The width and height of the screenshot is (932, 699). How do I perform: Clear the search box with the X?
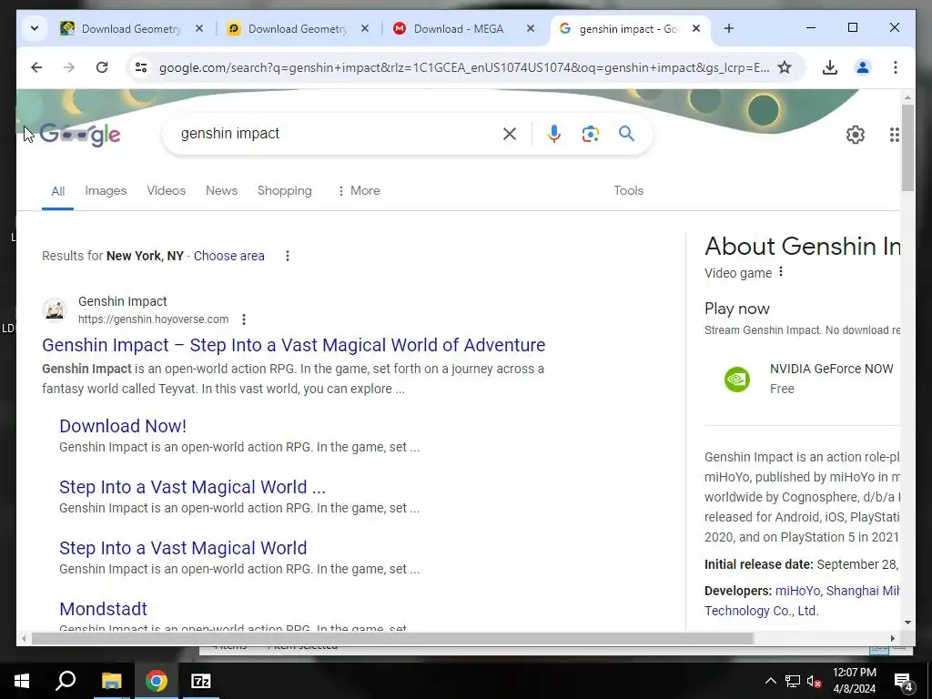[510, 134]
